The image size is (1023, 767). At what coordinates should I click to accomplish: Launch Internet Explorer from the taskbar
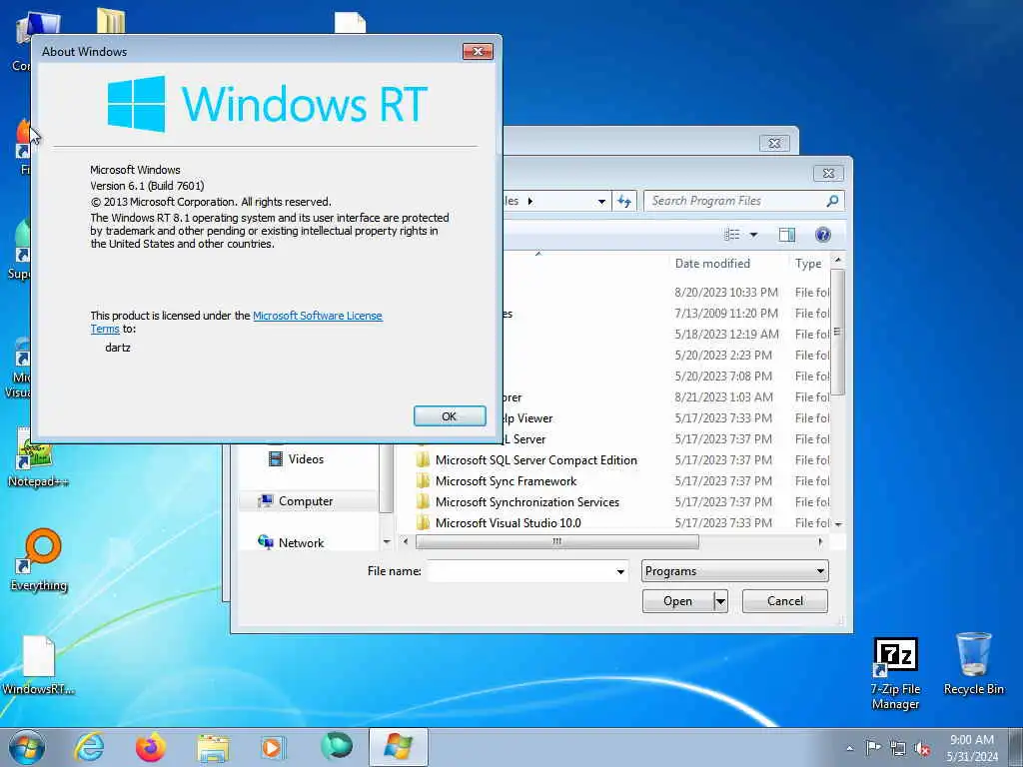[x=89, y=747]
